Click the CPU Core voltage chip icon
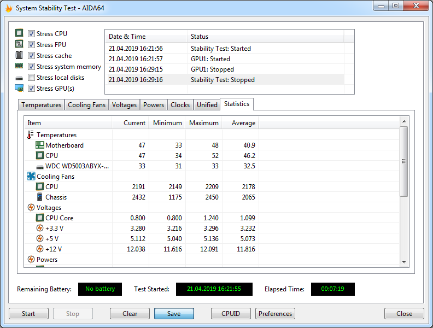The width and height of the screenshot is (433, 328). [40, 218]
